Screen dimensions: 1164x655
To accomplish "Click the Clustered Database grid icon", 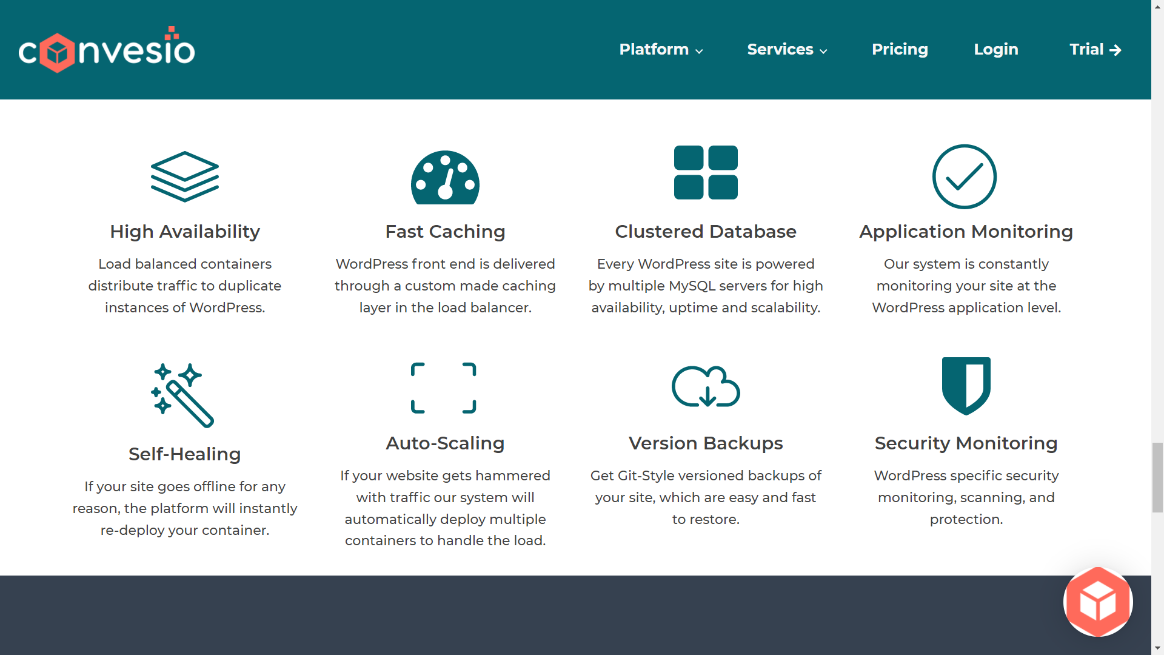I will pos(706,173).
